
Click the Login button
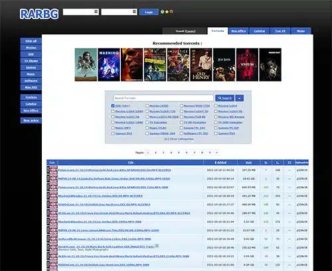click(149, 12)
